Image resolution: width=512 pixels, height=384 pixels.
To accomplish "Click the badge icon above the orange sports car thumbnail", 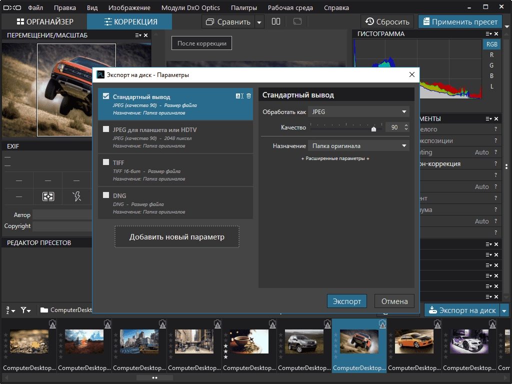I will [437, 324].
